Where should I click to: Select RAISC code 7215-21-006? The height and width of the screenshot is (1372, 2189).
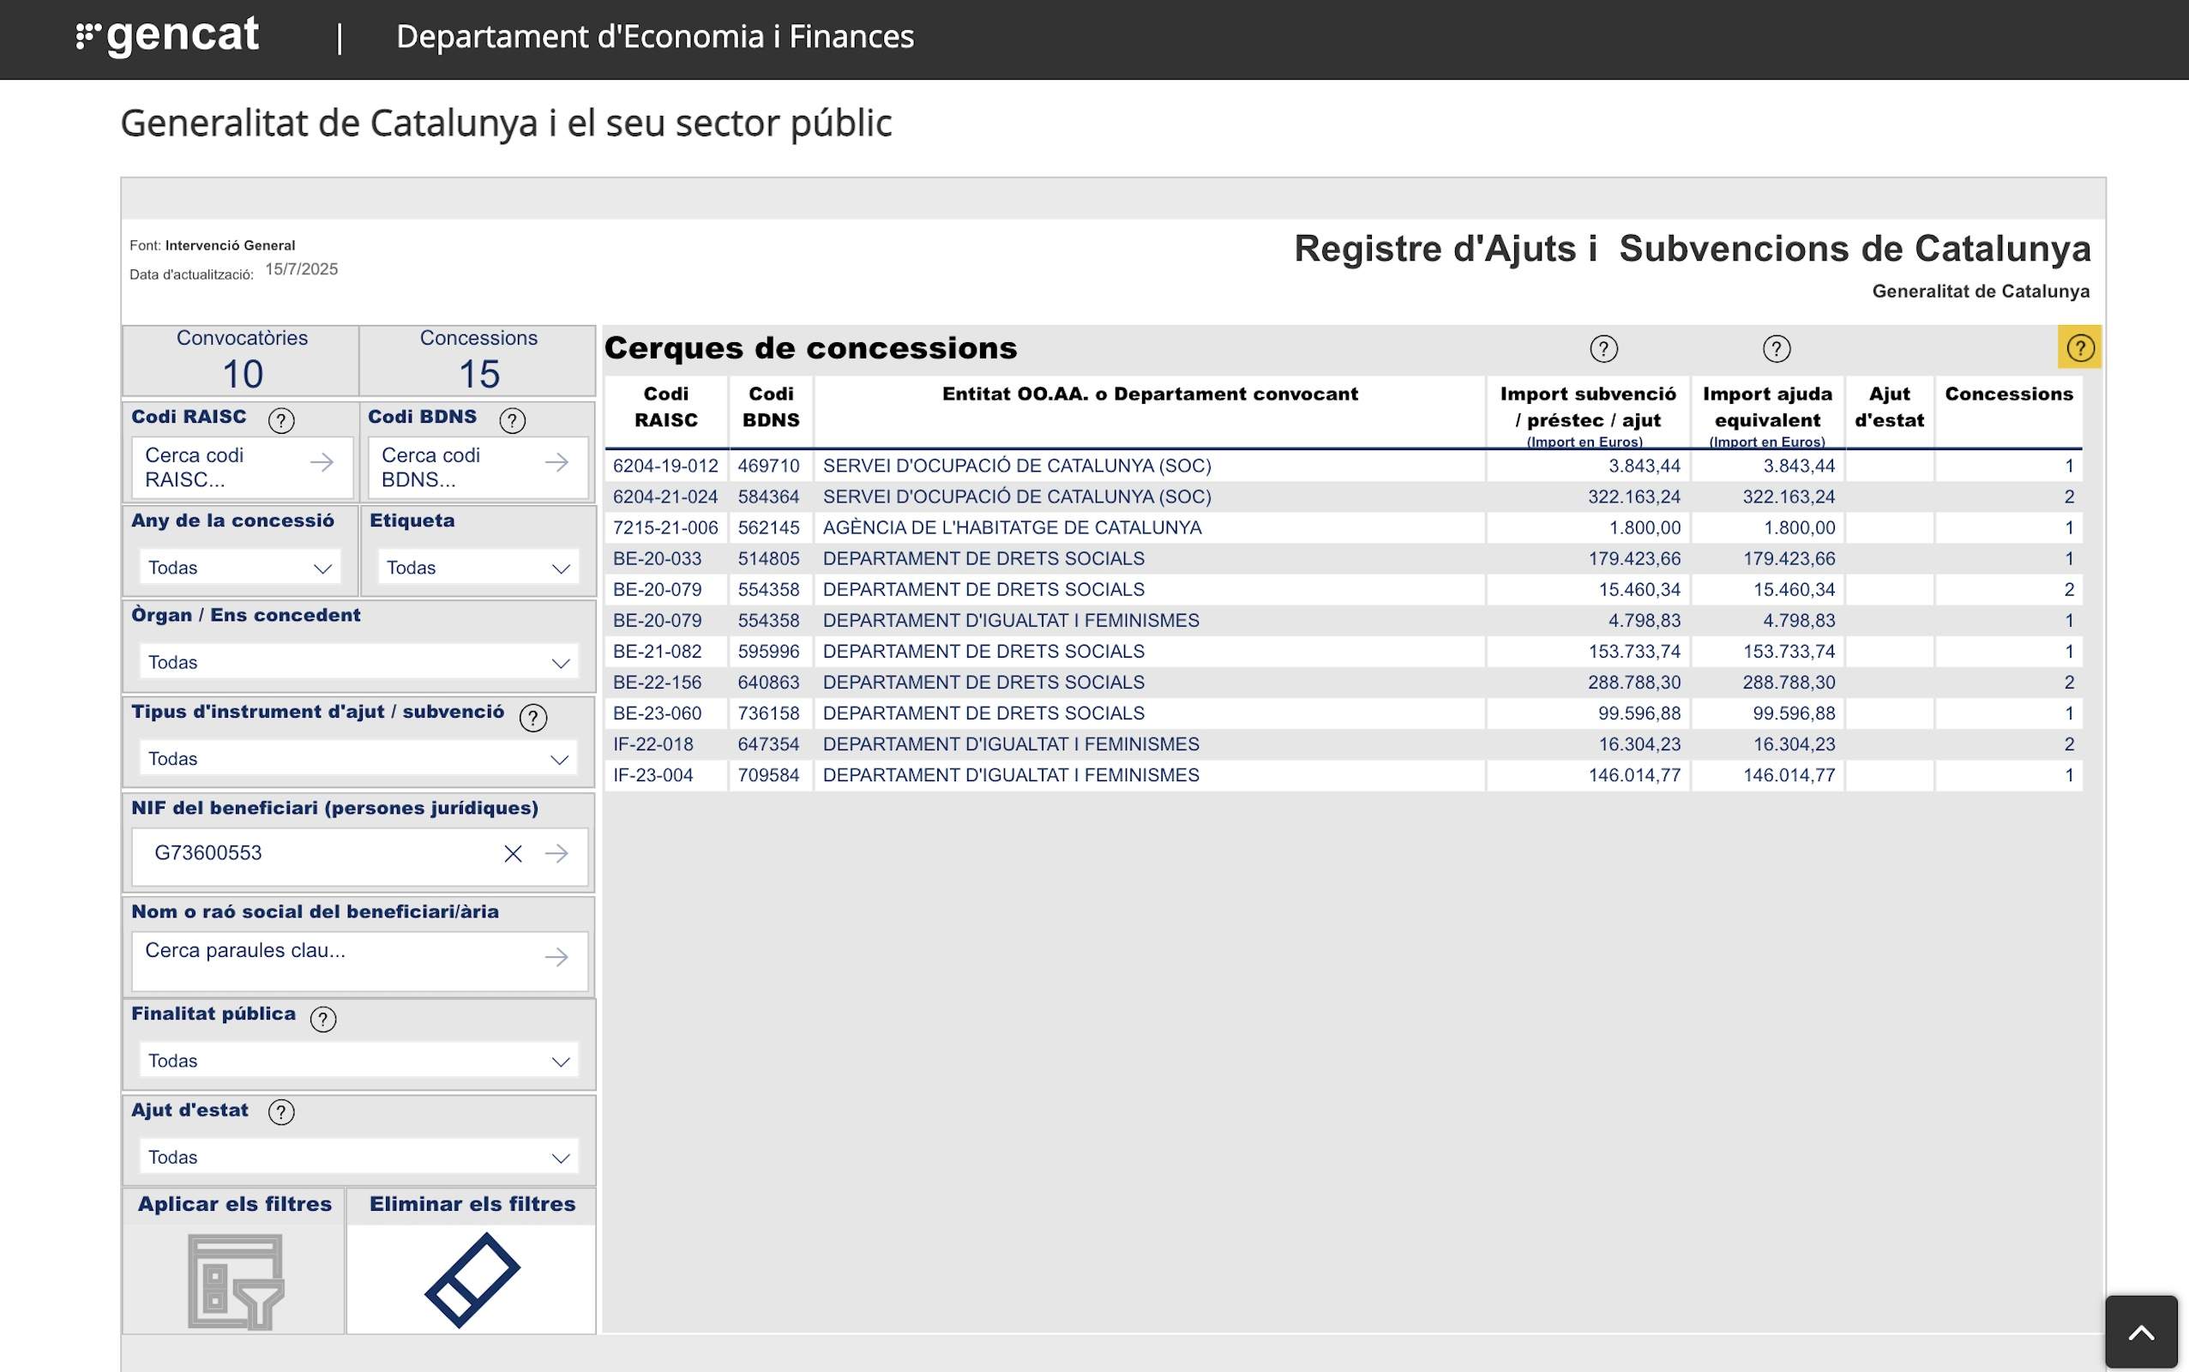click(x=666, y=528)
